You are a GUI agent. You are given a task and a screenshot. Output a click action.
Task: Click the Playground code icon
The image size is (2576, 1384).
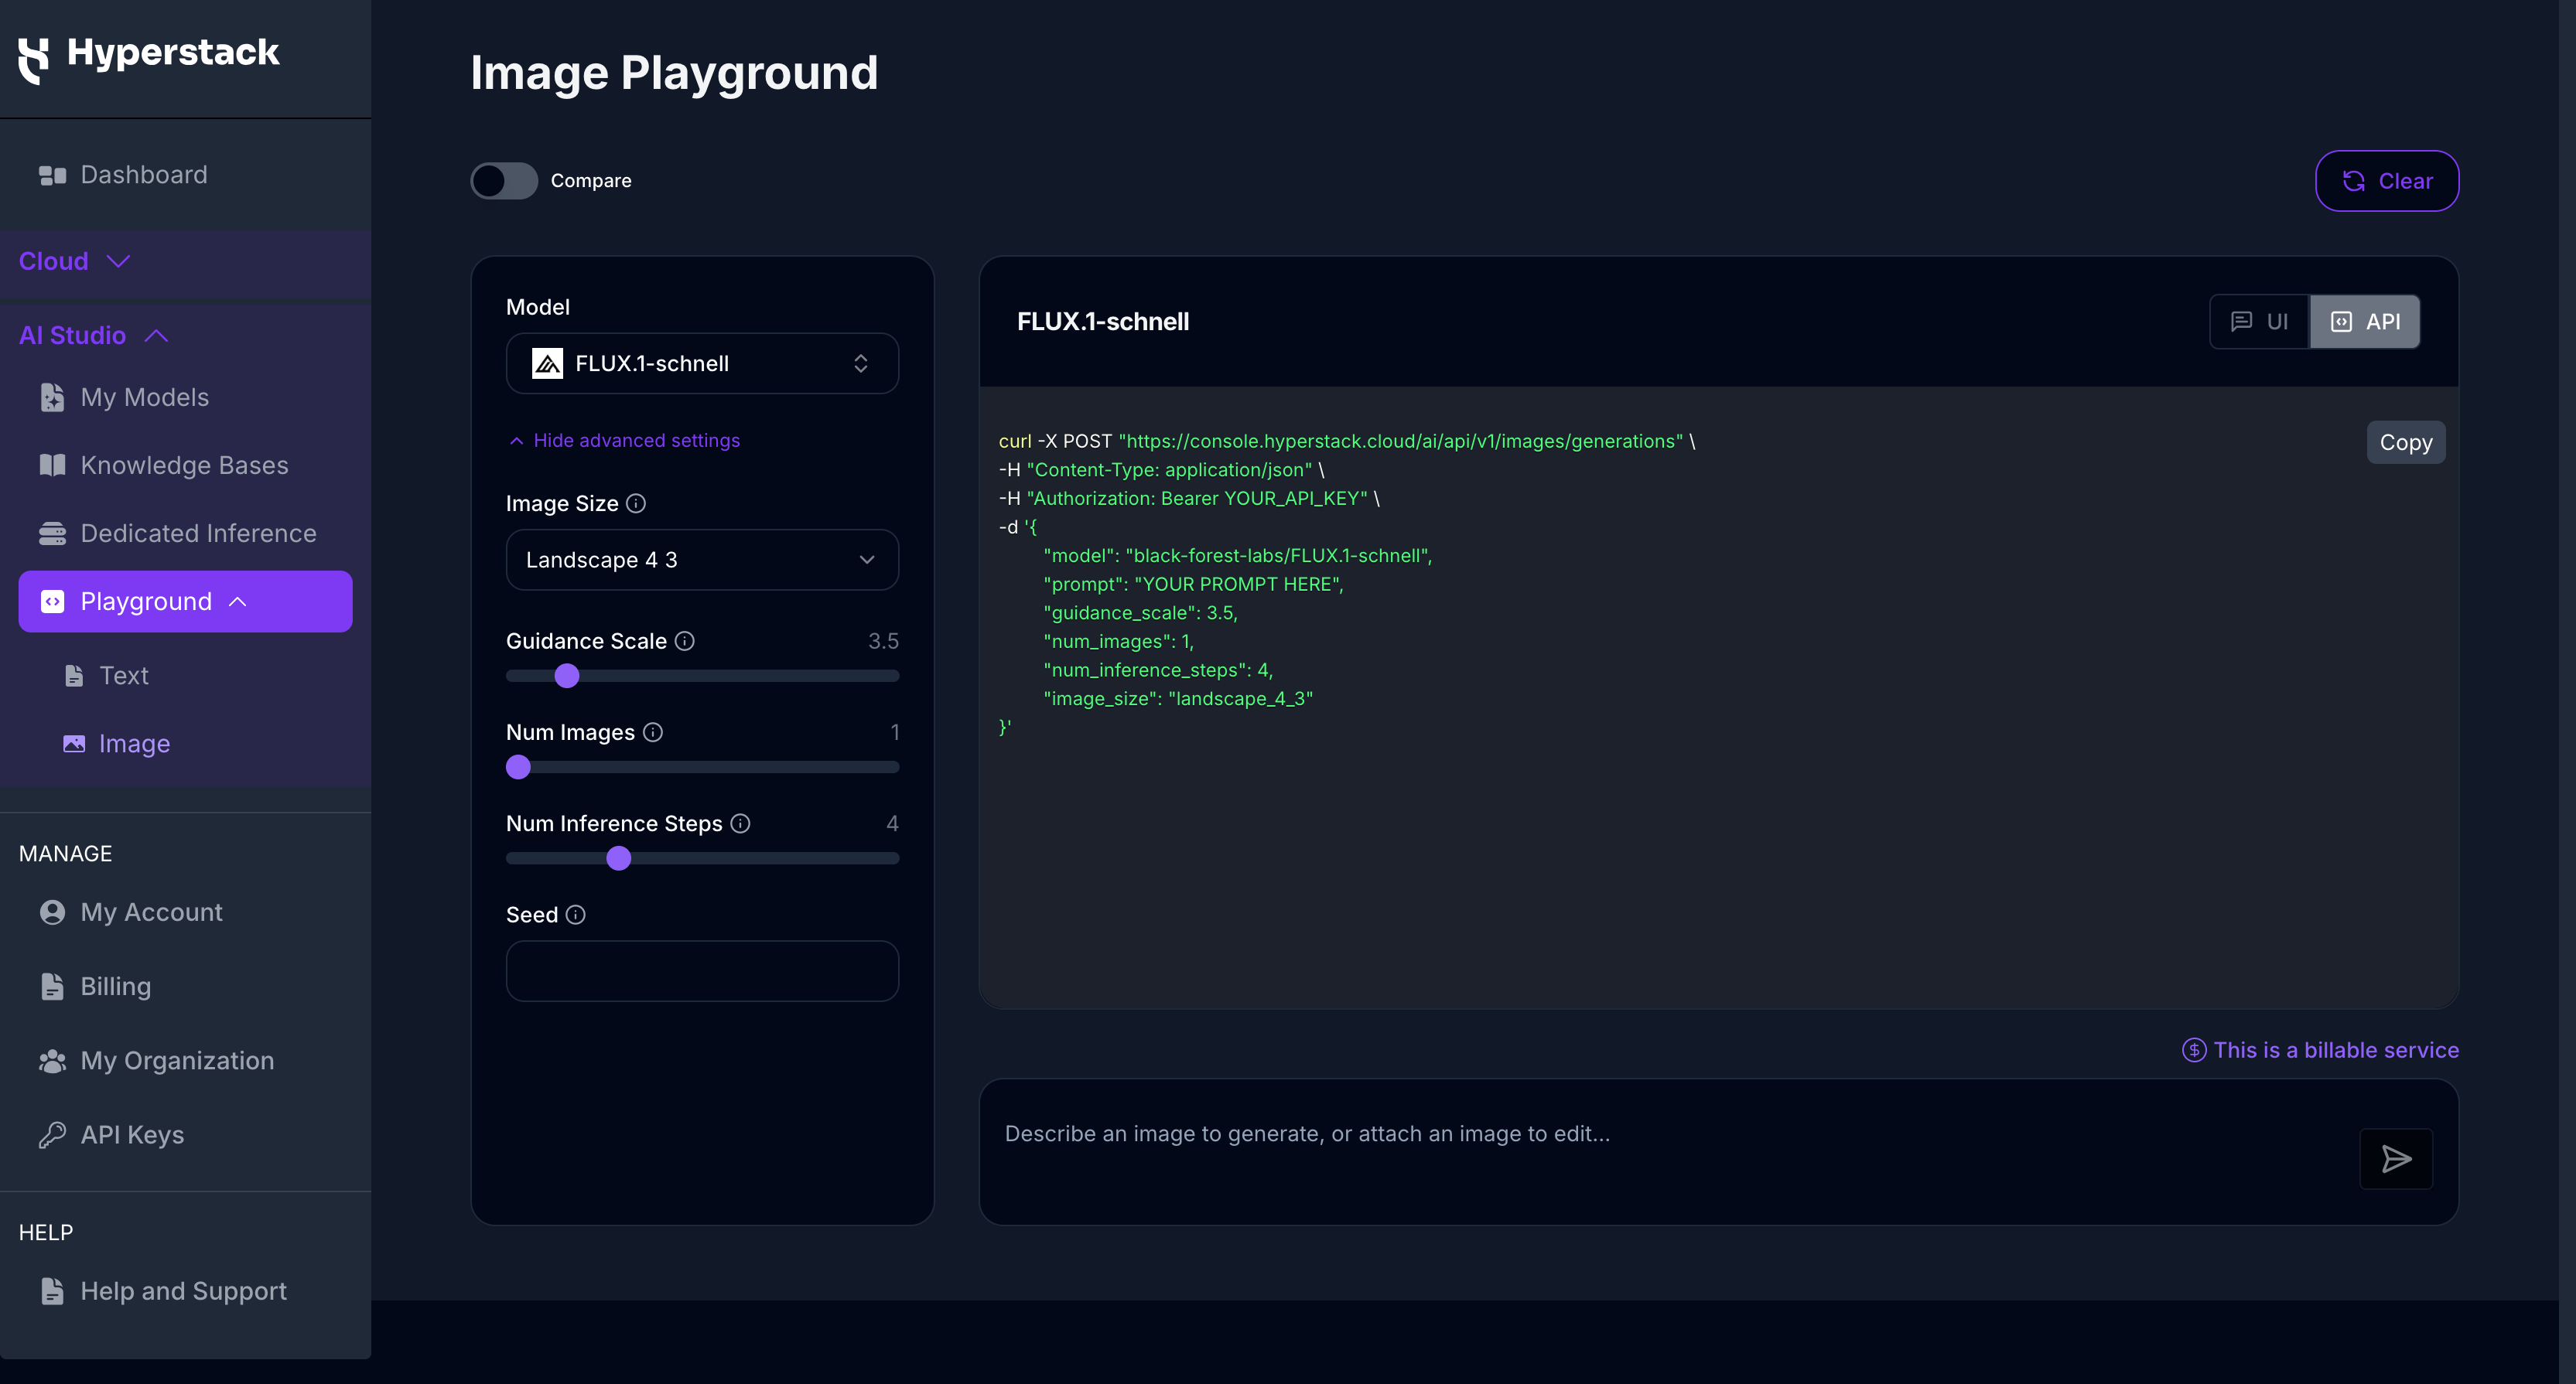52,601
